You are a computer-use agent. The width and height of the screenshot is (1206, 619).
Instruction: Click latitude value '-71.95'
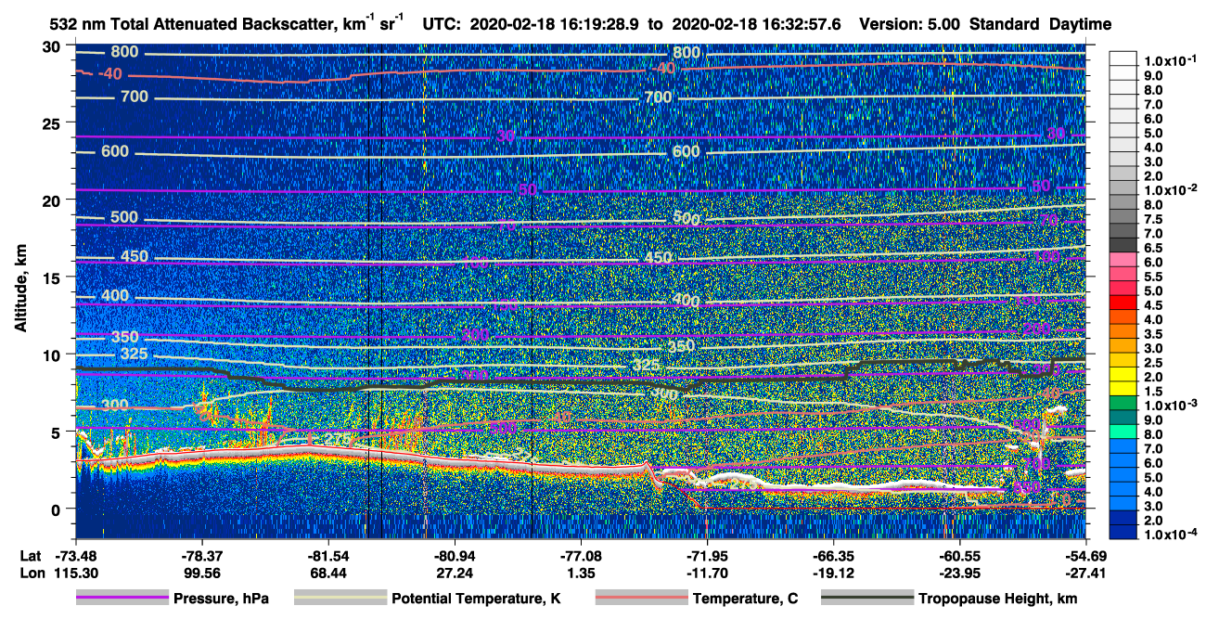point(707,556)
